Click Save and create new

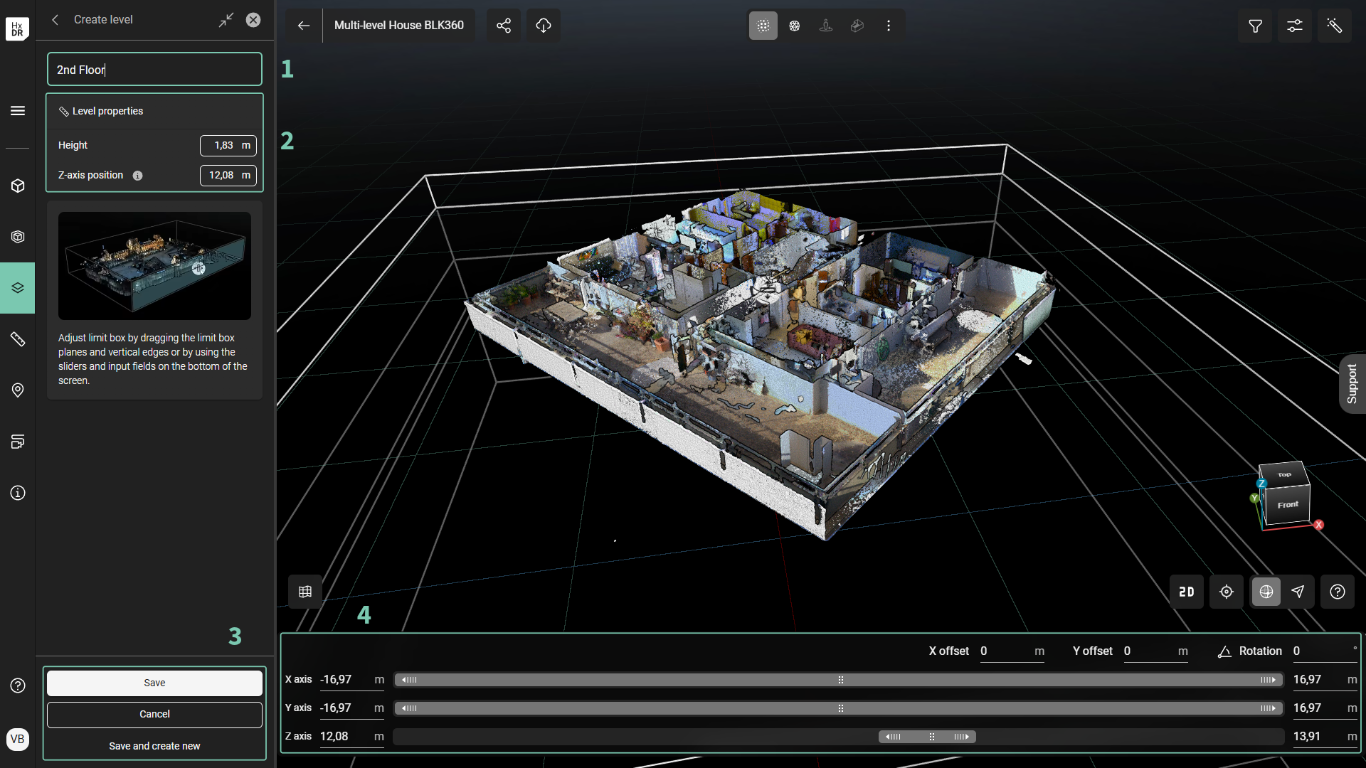point(154,746)
